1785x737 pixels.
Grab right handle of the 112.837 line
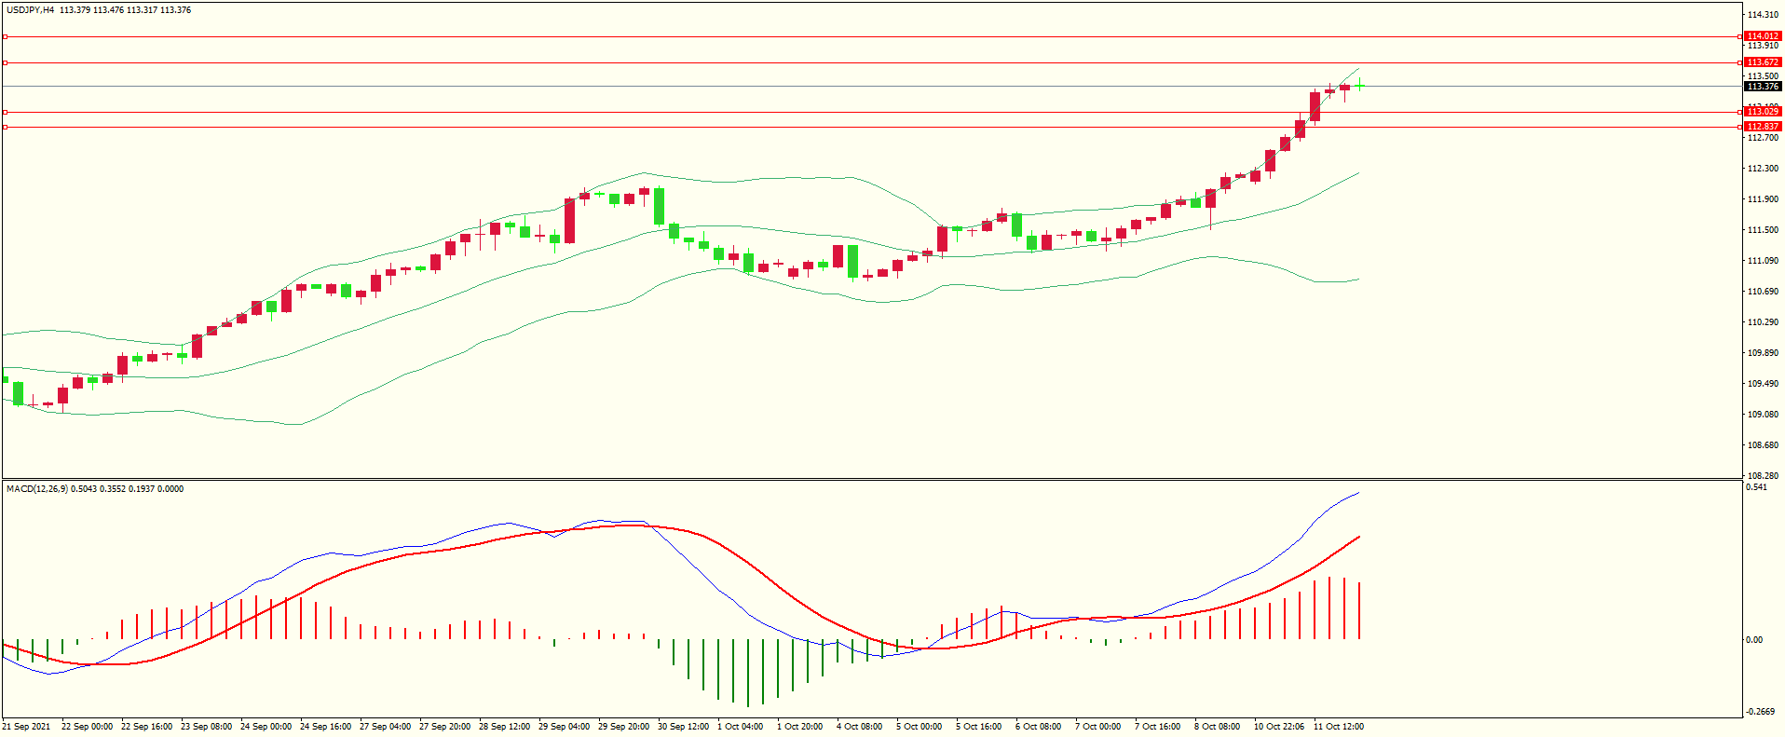1741,127
